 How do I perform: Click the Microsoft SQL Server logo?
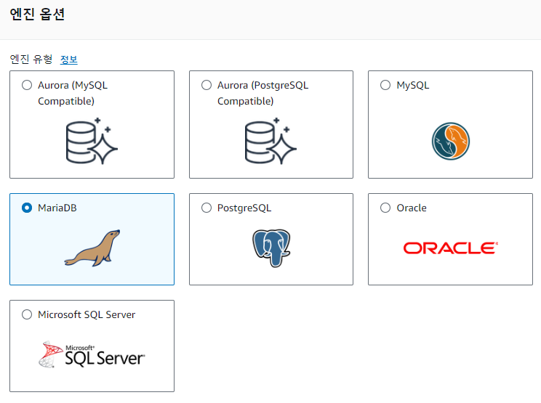(x=92, y=354)
